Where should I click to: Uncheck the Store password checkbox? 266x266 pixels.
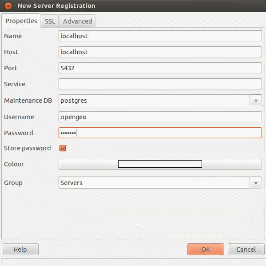pyautogui.click(x=63, y=148)
